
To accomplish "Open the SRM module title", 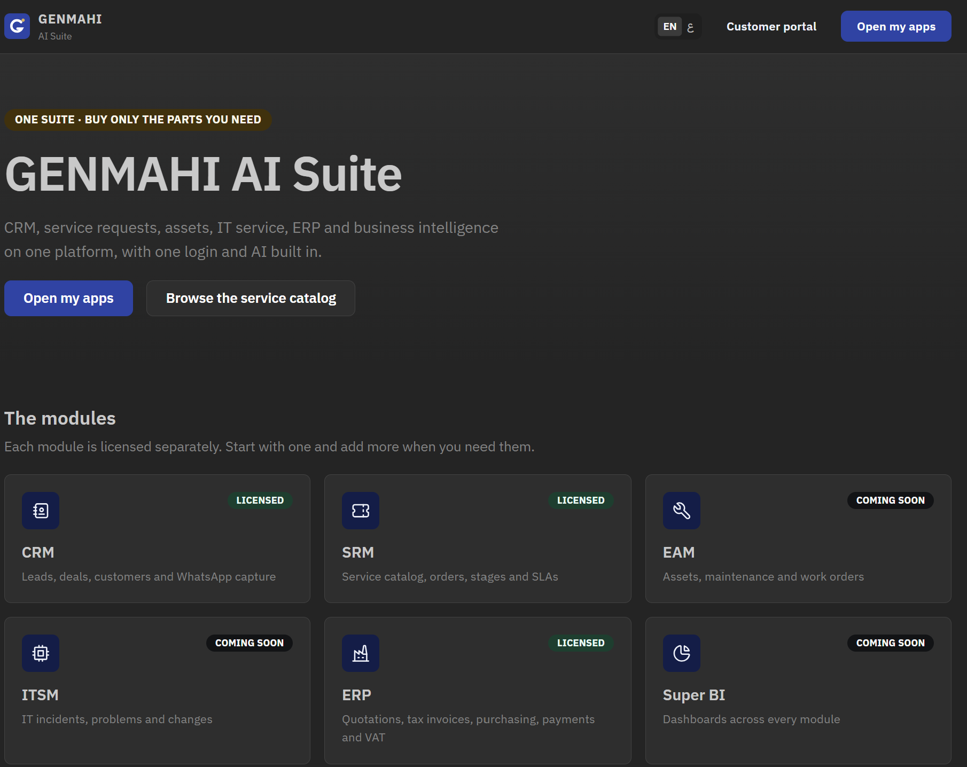I will point(358,552).
